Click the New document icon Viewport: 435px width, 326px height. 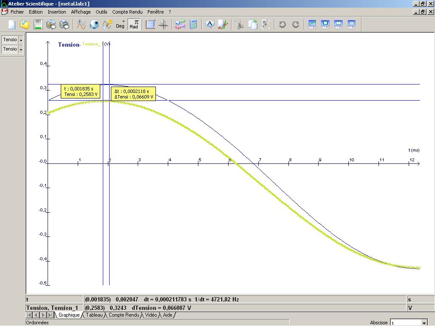[x=12, y=25]
